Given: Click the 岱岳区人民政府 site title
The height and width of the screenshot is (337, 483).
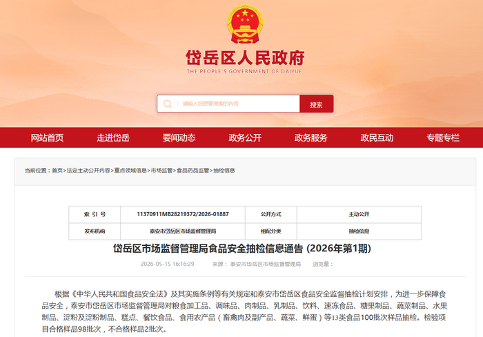Looking at the screenshot, I should (x=245, y=57).
